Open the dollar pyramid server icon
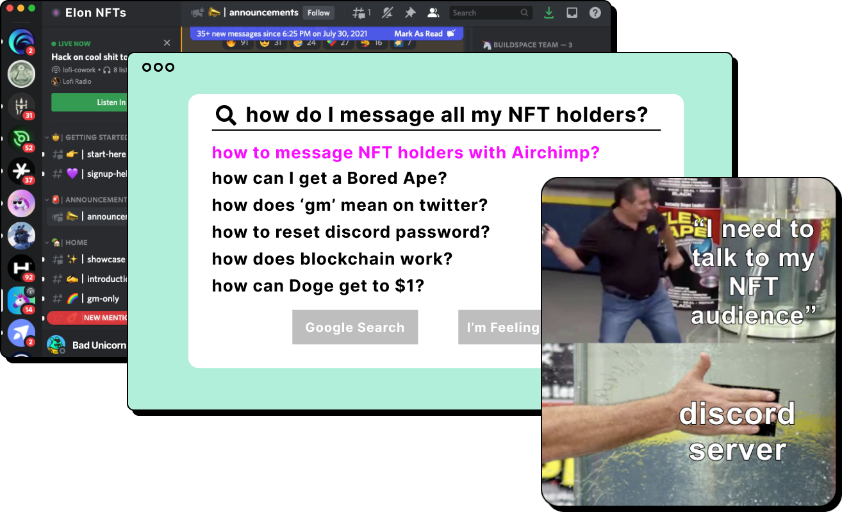Image resolution: width=842 pixels, height=512 pixels. tap(21, 74)
